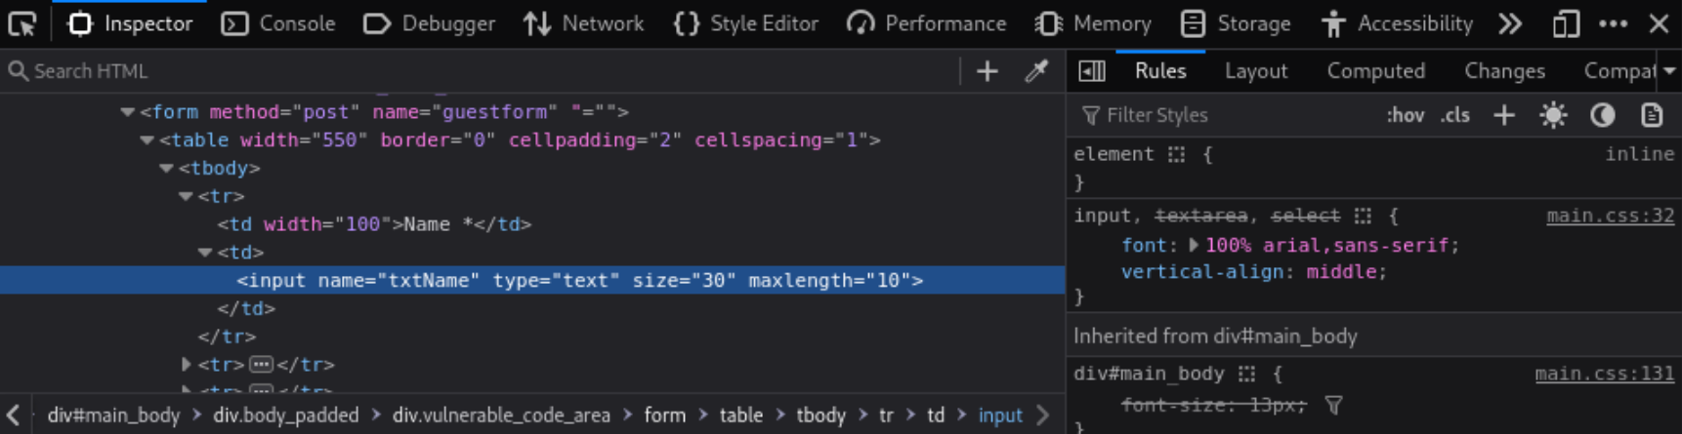Select the table breadcrumb
The height and width of the screenshot is (434, 1682).
click(741, 415)
